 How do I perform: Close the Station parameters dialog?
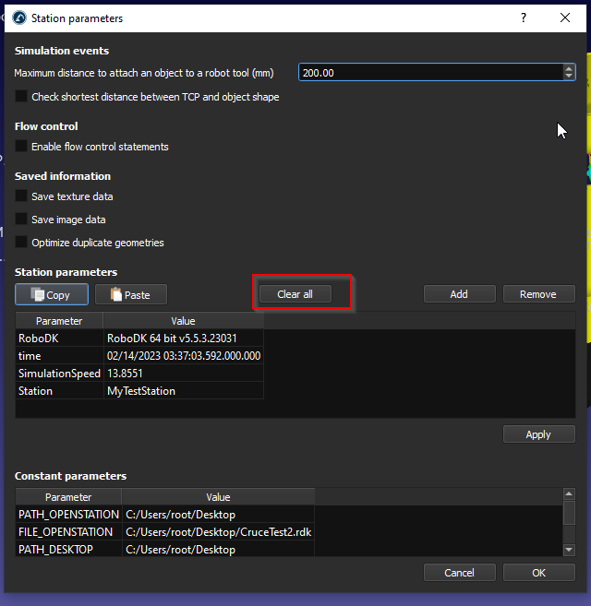click(x=565, y=18)
